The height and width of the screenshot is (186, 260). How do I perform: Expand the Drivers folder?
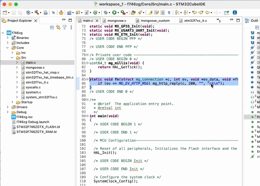(8, 107)
